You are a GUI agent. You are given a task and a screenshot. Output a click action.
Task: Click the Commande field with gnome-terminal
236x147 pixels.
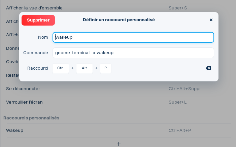[x=133, y=53]
